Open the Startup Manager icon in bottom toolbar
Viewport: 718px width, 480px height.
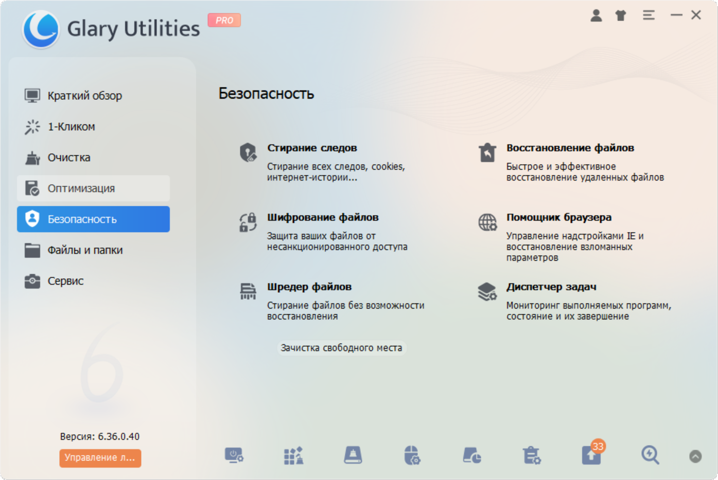pyautogui.click(x=234, y=455)
